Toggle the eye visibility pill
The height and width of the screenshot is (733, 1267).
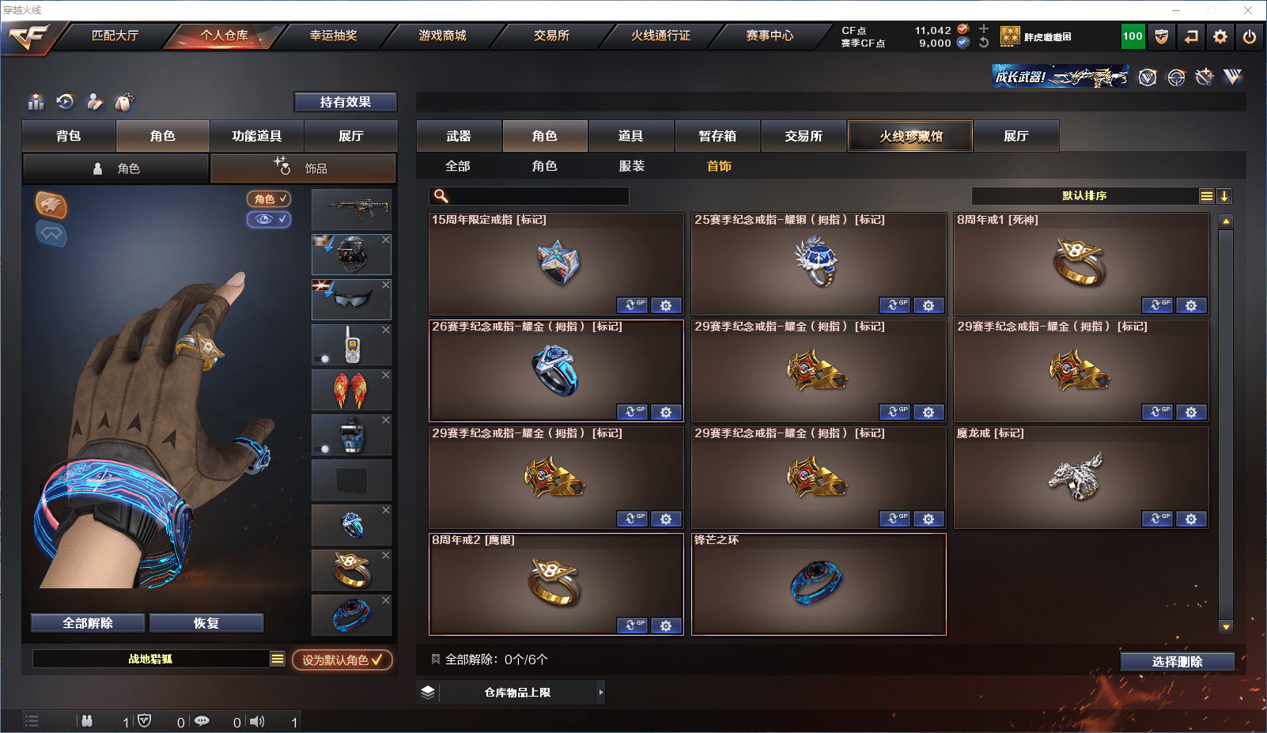click(x=269, y=219)
